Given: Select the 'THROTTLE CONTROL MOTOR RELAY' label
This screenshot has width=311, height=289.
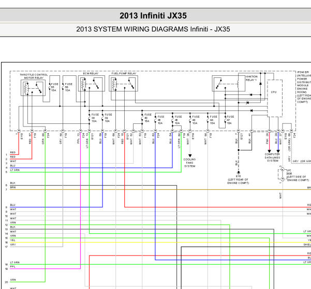Looking at the screenshot, I should (34, 76).
